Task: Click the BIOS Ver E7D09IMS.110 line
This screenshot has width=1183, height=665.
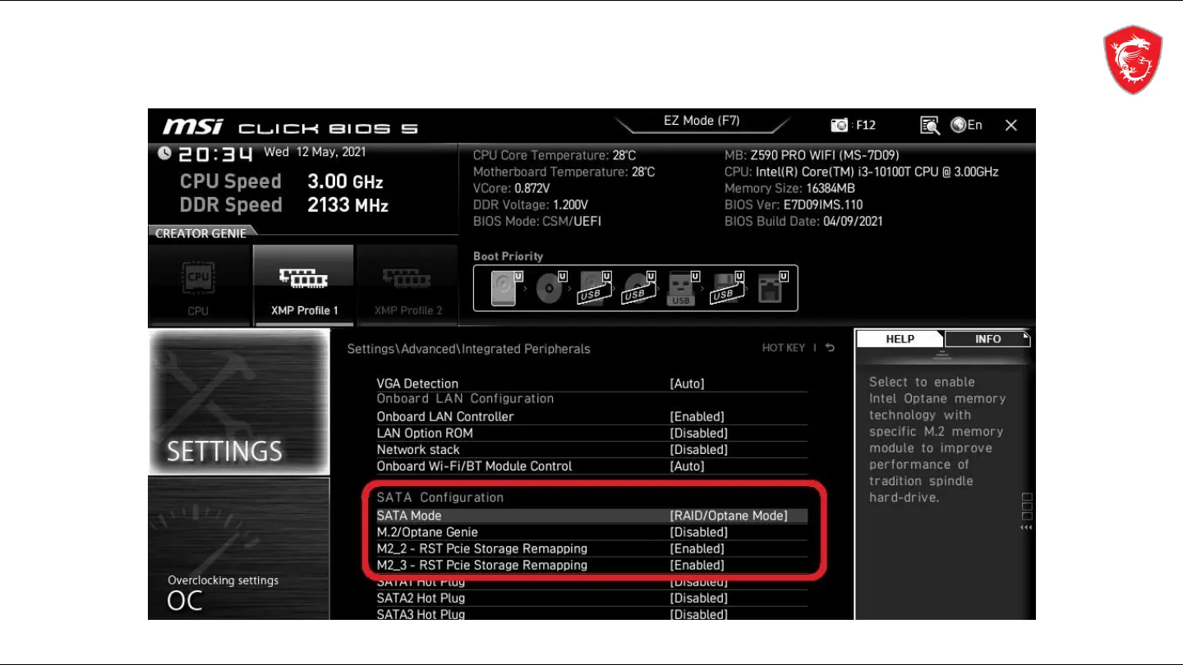Action: (794, 204)
